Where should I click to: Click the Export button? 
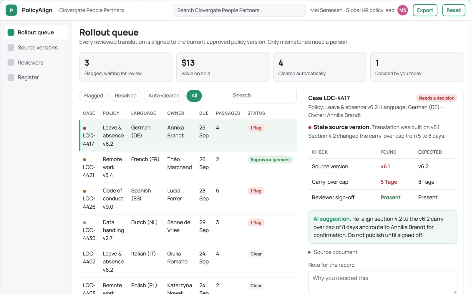click(x=425, y=10)
